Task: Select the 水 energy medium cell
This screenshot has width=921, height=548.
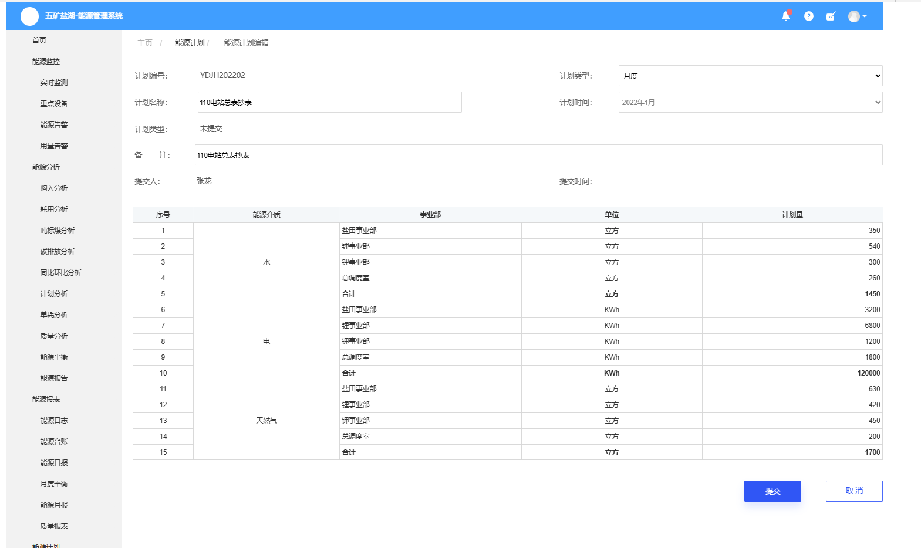Action: (266, 262)
